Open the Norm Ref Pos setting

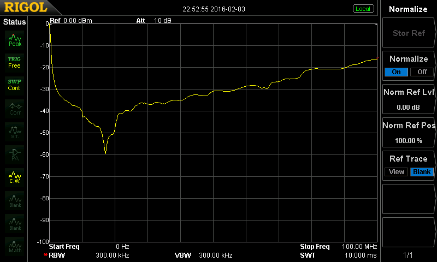click(x=409, y=132)
